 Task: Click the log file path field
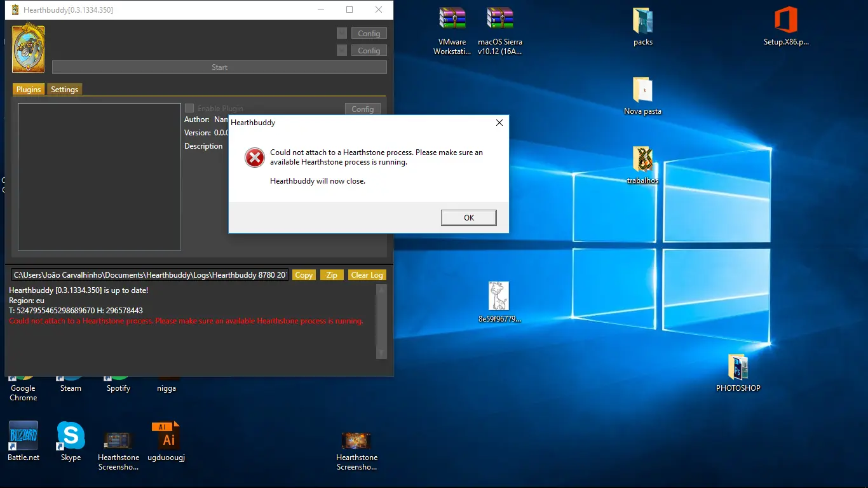pos(150,275)
